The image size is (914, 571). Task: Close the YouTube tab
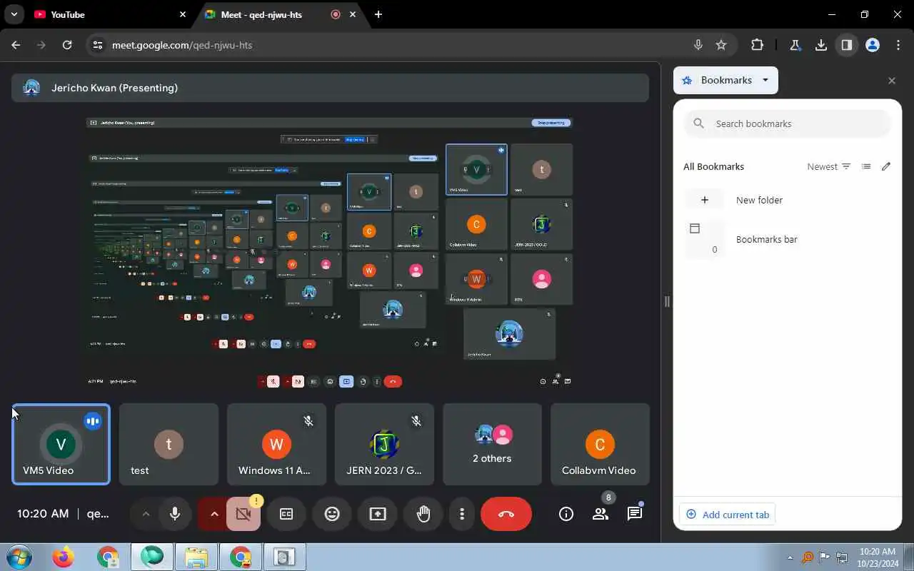183,14
